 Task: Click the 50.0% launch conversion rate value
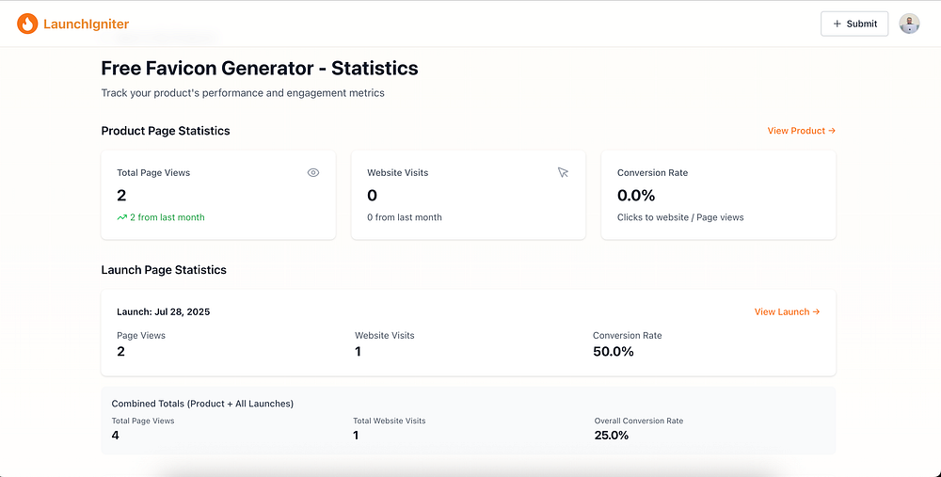click(x=614, y=352)
